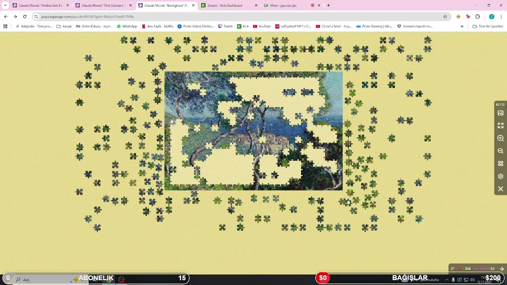This screenshot has width=507, height=285.
Task: Open the WhatsApp bookmark
Action: [x=127, y=27]
